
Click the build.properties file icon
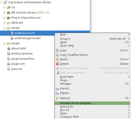coord(9,54)
